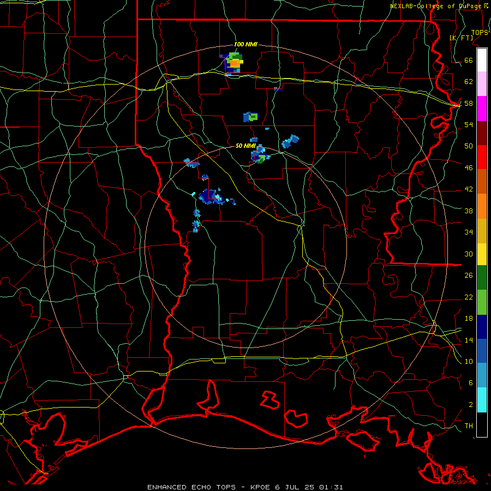Image resolution: width=491 pixels, height=491 pixels.
Task: Click the 'ENHANCED ECHO TOPS' product title
Action: [191, 487]
